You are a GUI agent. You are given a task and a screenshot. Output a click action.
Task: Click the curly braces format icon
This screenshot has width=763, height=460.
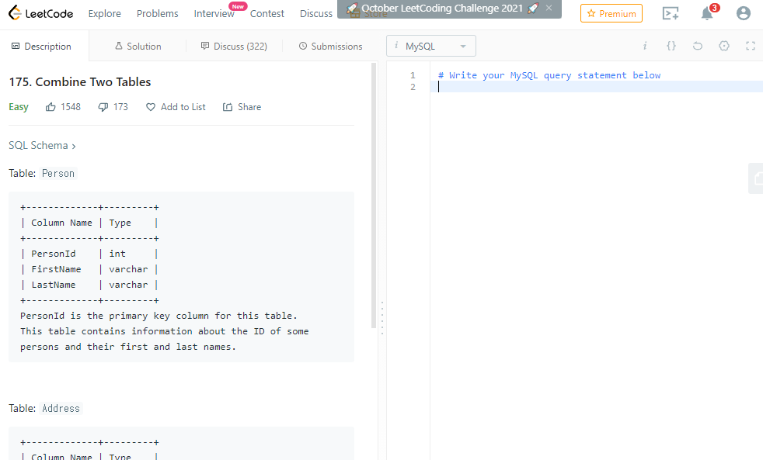(x=671, y=46)
